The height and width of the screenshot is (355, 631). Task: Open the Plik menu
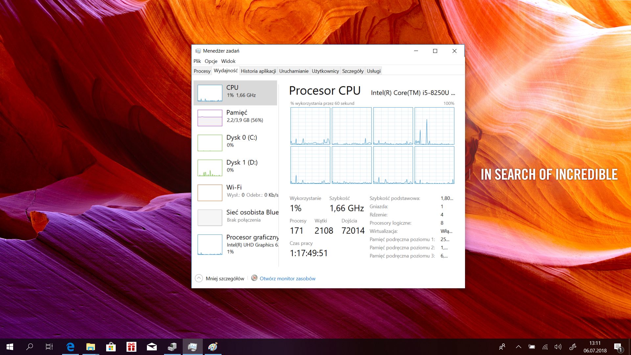(197, 61)
